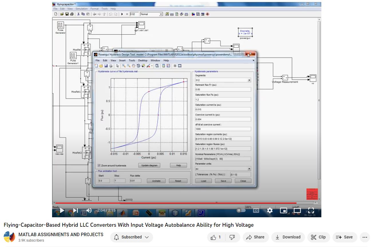
Task: Save the video to a playlist
Action: 344,237
